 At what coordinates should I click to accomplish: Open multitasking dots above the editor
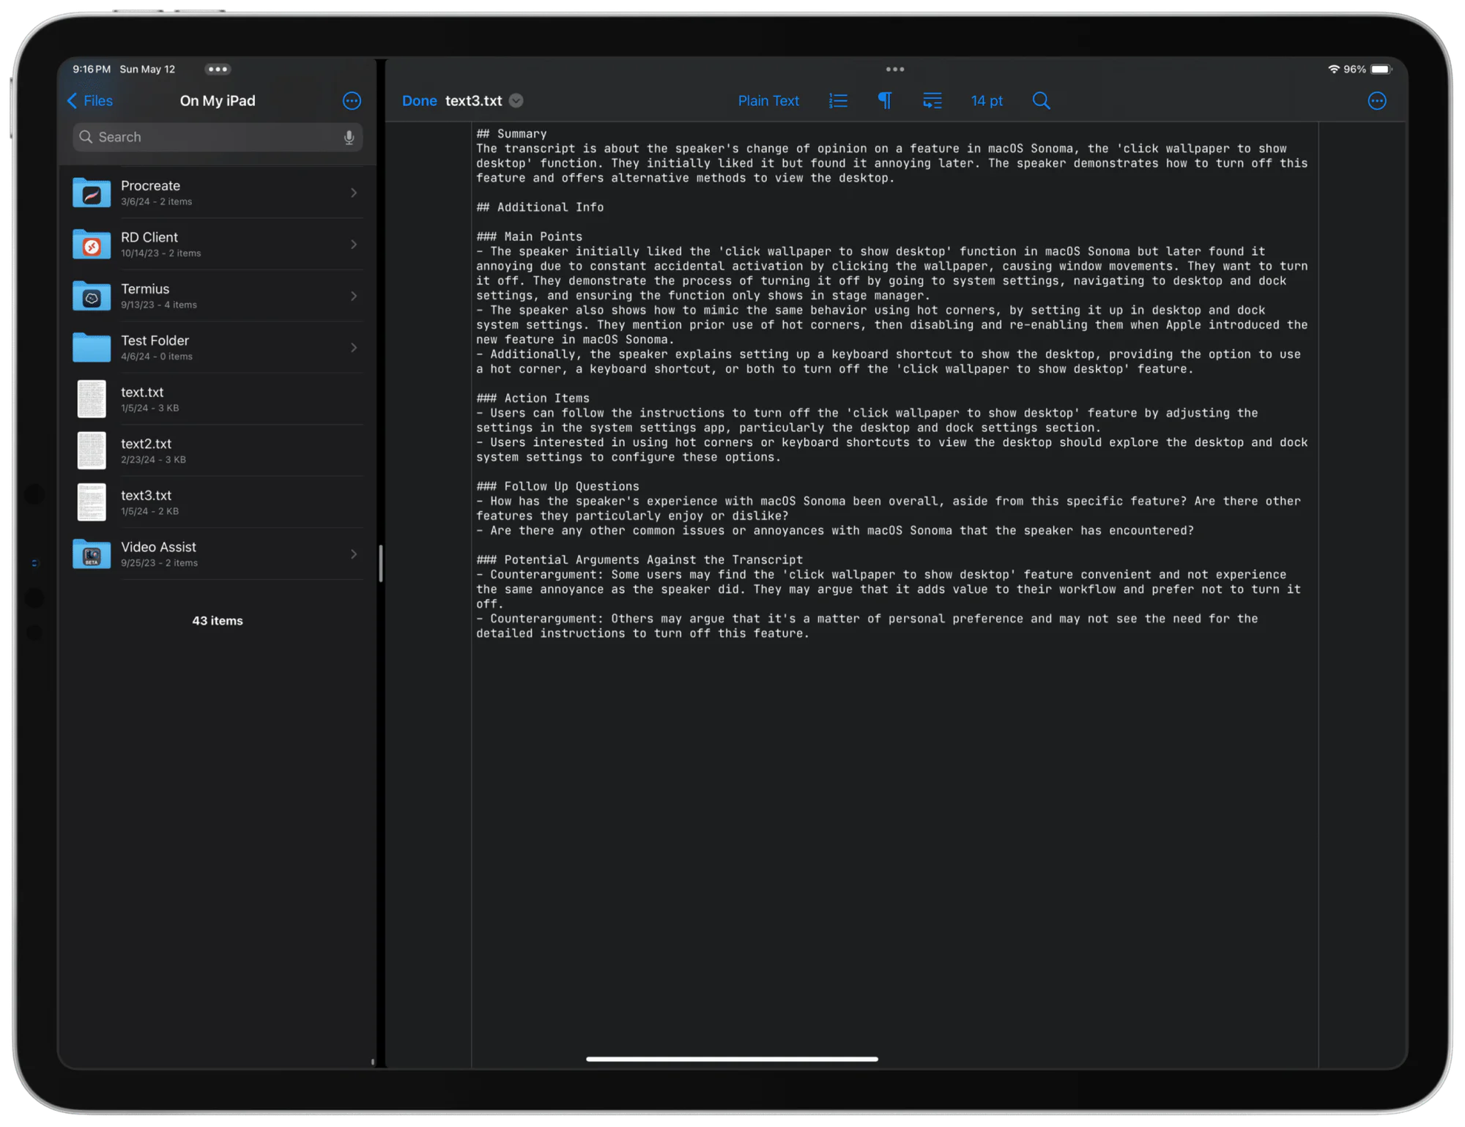(894, 69)
